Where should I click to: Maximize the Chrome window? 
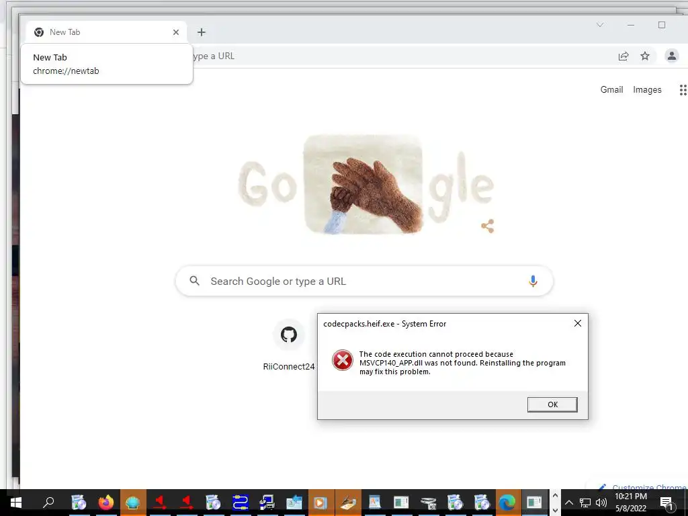(x=662, y=25)
